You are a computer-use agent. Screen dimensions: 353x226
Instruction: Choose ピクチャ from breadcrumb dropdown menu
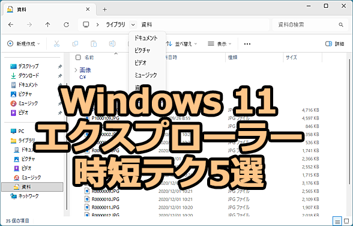point(148,50)
